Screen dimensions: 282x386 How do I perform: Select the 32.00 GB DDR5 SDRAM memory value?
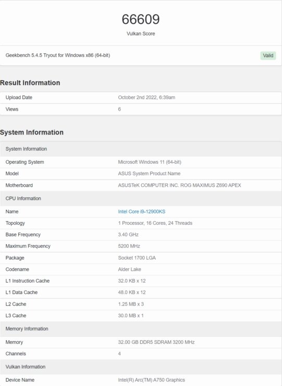point(156,342)
